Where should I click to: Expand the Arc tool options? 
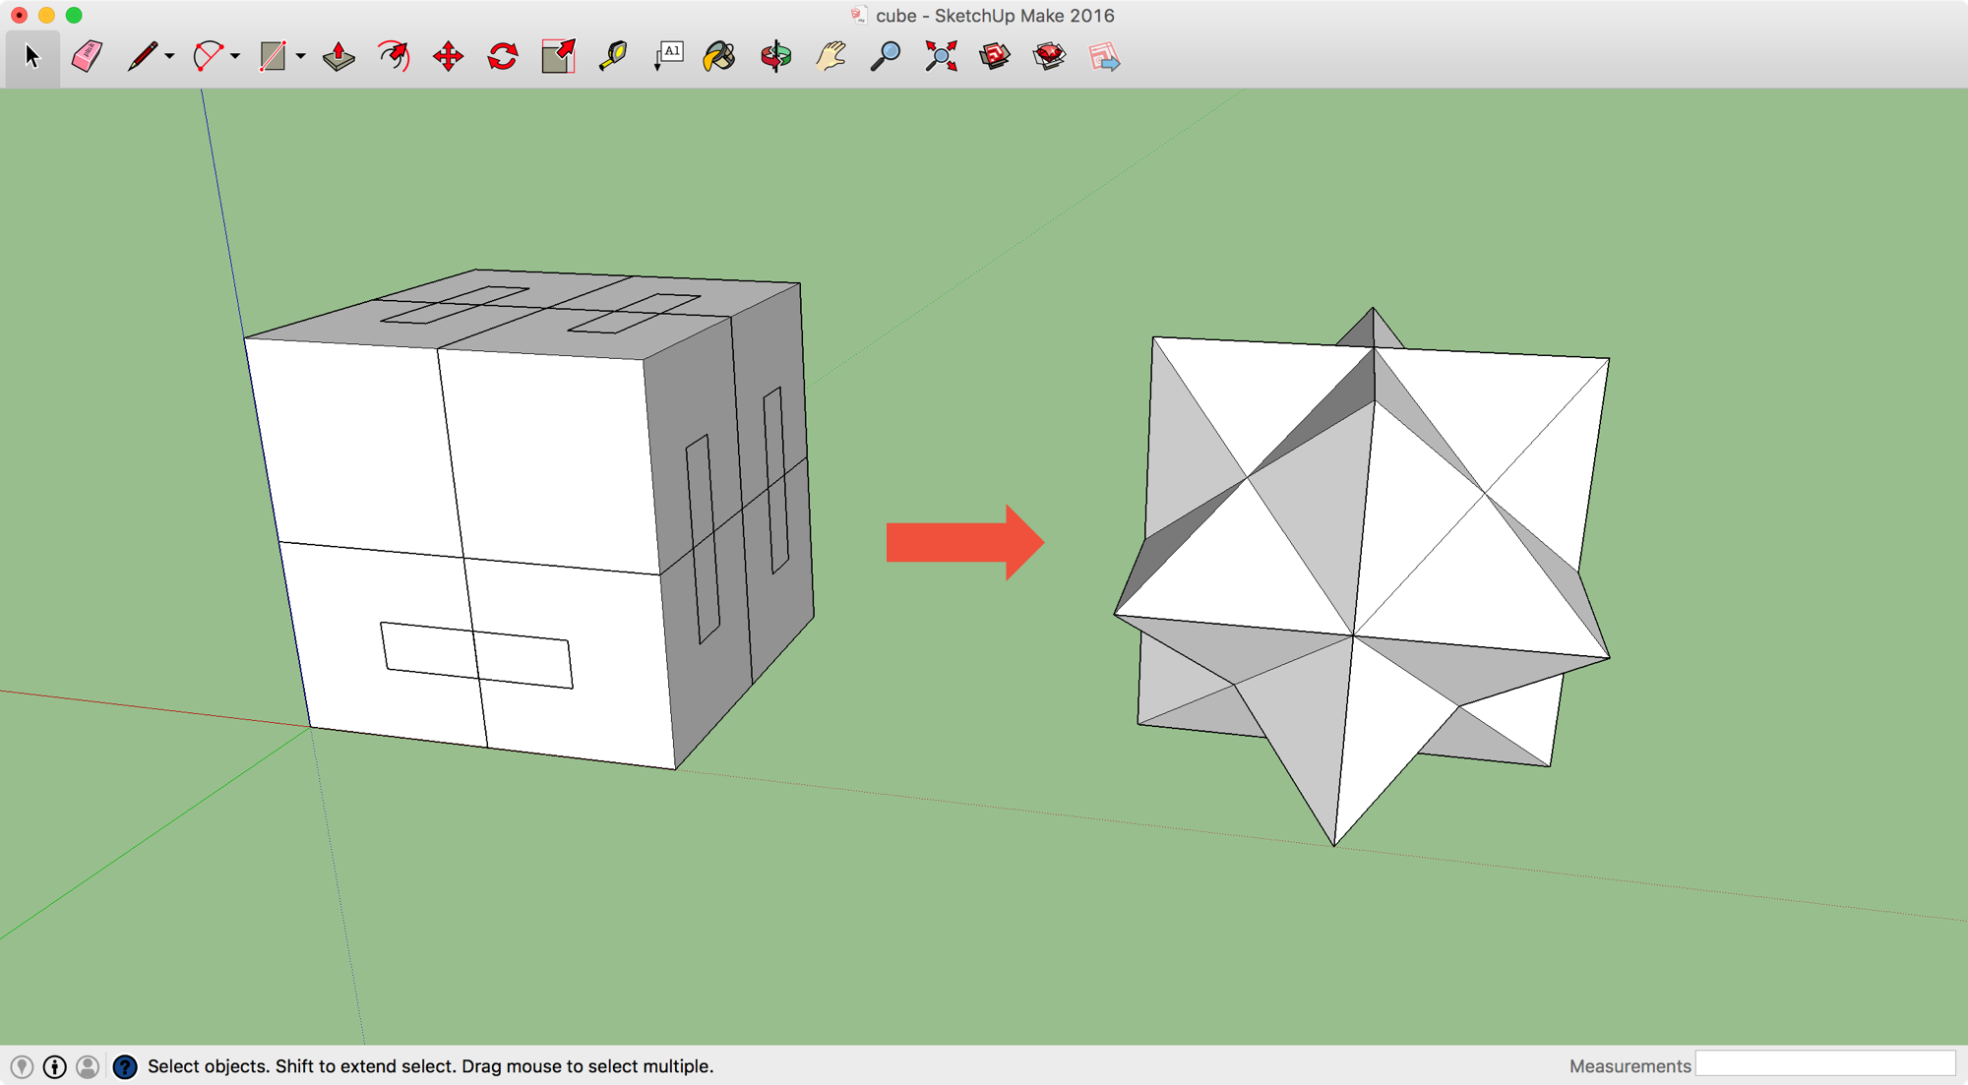[x=234, y=57]
